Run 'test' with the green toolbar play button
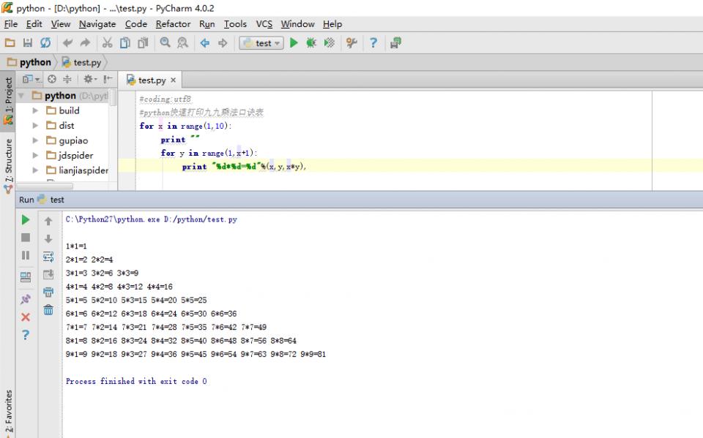The image size is (703, 438). tap(294, 43)
